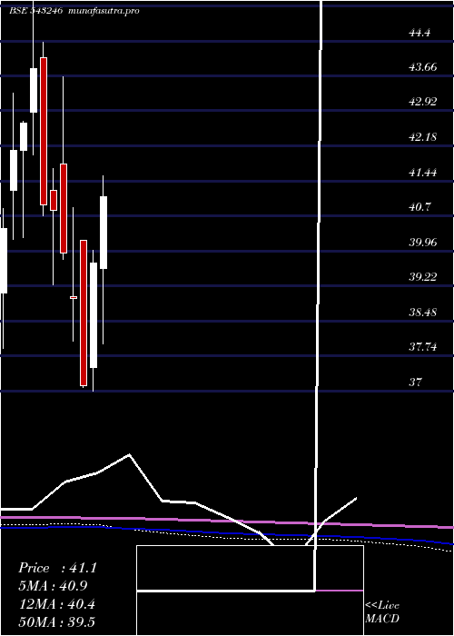Screen dimensions: 454x636
Task: Click the 50MA : 39.5 readout
Action: [56, 621]
